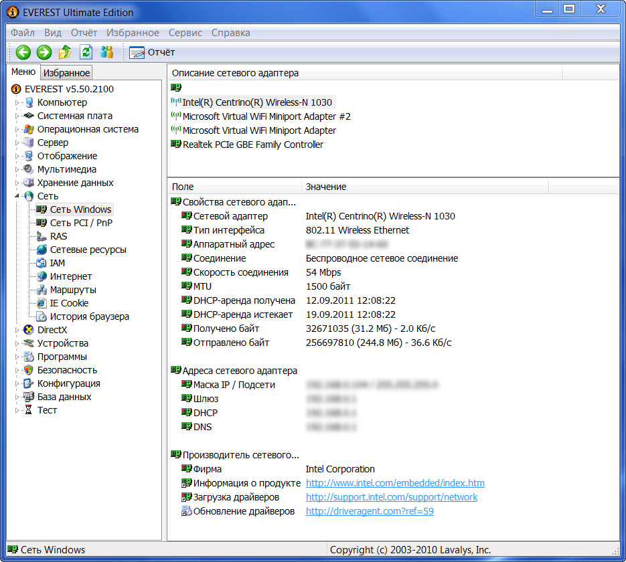Select Сеть Windows in the tree
Screen dimensions: 626x562
tap(74, 209)
